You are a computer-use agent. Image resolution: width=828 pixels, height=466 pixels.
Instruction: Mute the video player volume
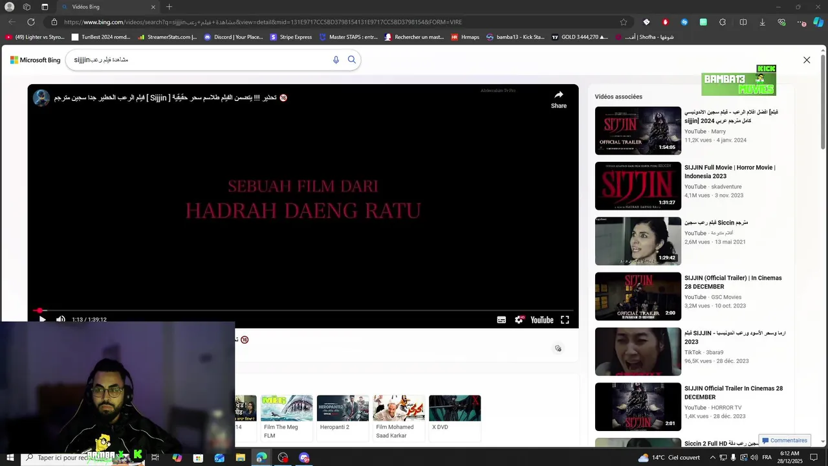coord(61,319)
